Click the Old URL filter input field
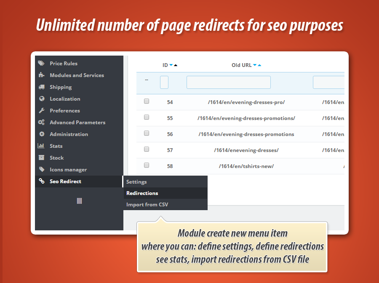379x283 pixels. pyautogui.click(x=228, y=82)
